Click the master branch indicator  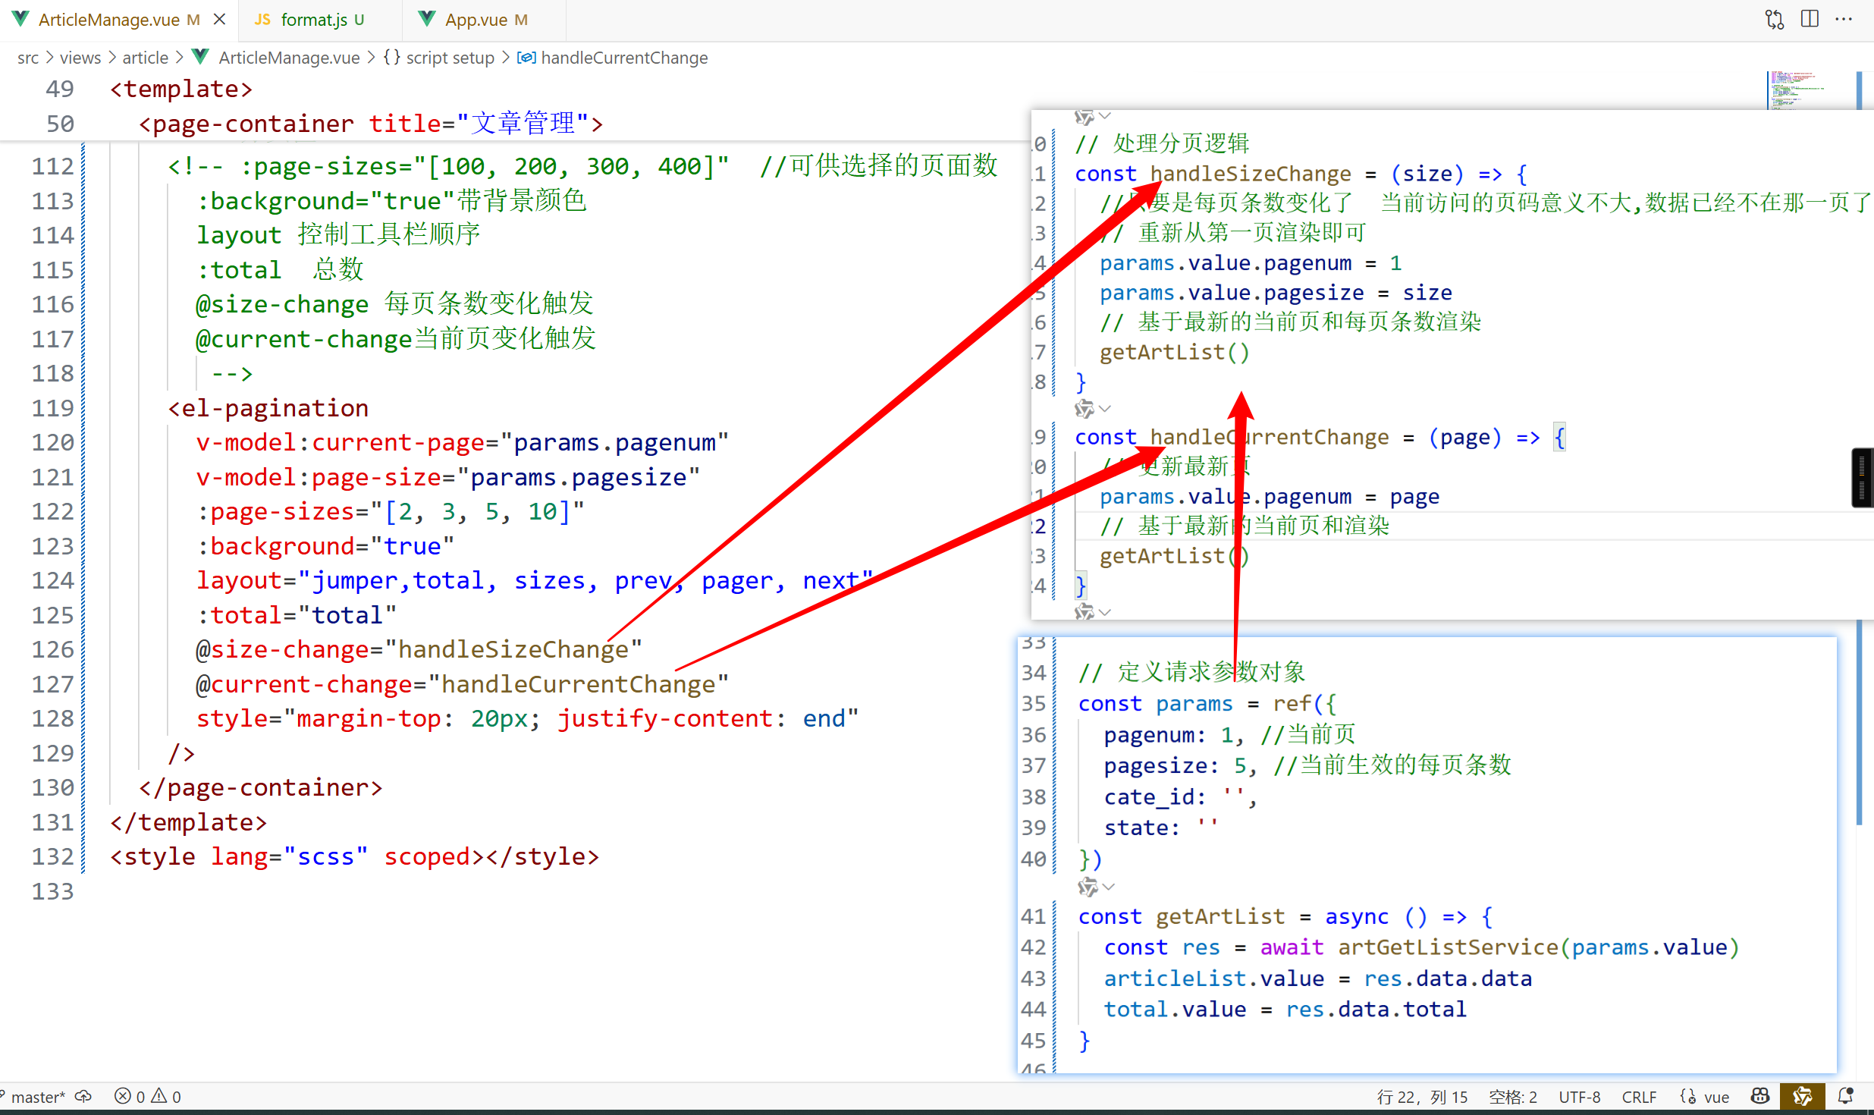point(38,1097)
